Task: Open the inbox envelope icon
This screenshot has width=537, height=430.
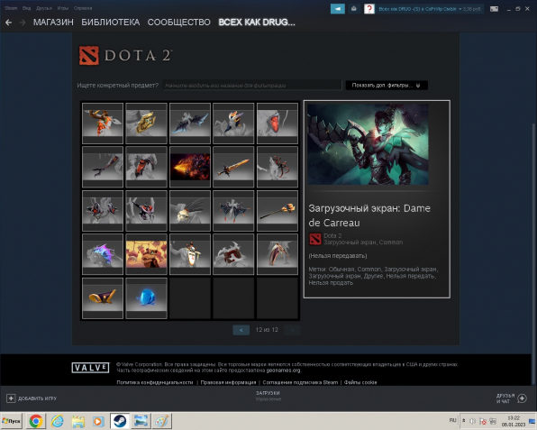Action: [354, 9]
